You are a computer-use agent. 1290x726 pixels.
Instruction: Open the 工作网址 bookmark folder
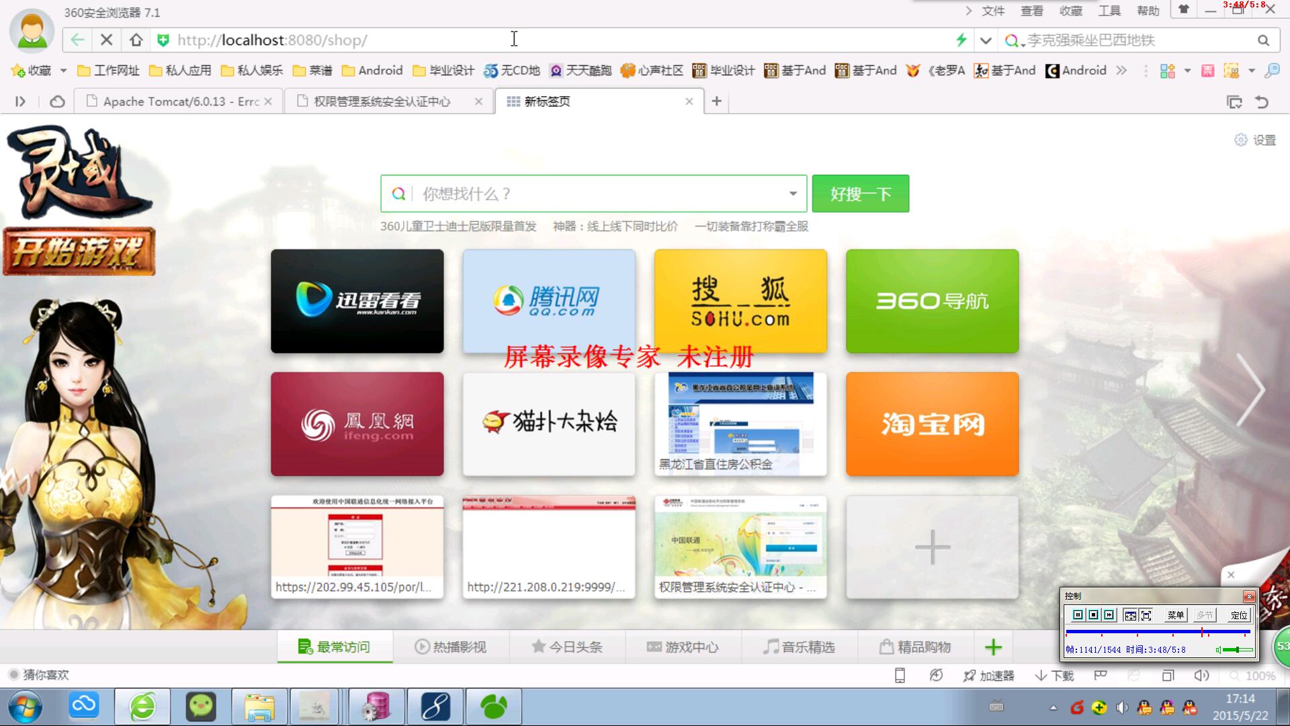pos(108,71)
